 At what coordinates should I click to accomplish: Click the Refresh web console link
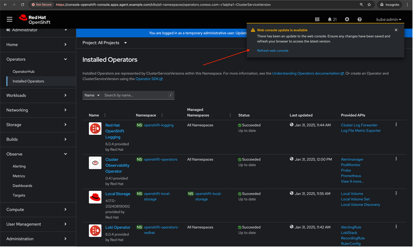click(x=273, y=50)
